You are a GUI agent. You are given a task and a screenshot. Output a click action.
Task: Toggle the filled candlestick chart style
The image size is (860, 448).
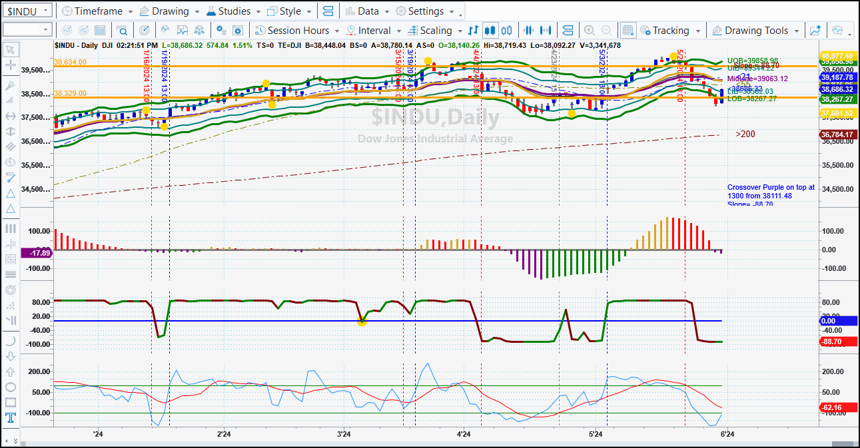pyautogui.click(x=490, y=31)
